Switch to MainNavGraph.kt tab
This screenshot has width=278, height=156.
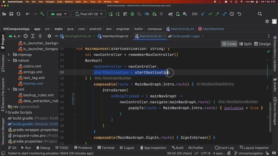(x=115, y=36)
